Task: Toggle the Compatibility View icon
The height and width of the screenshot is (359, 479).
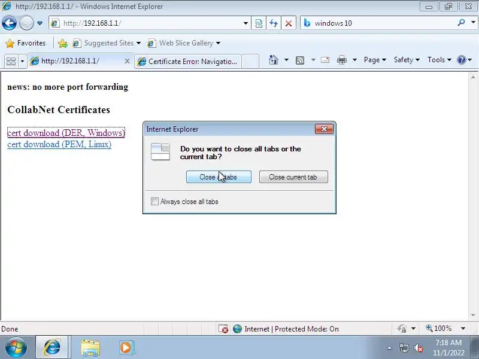Action: click(x=259, y=23)
